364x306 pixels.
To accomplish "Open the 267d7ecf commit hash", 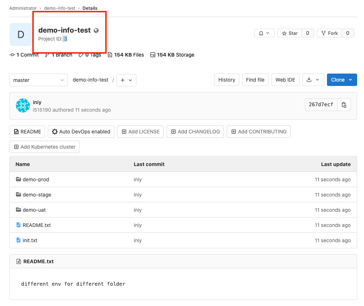I will [321, 105].
